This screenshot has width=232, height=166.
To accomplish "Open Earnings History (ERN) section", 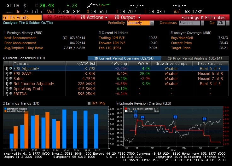I will pyautogui.click(x=23, y=33).
